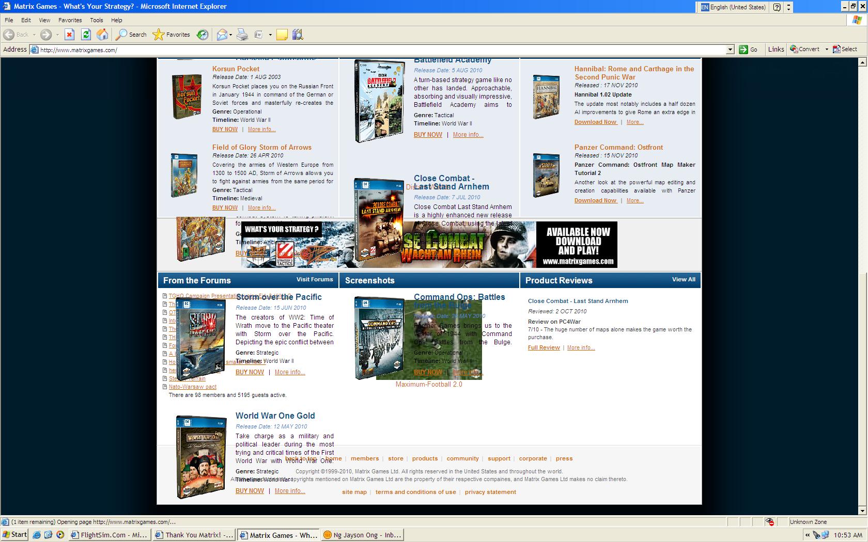Open the Tools menu
Screen dimensions: 868x542
[x=97, y=20]
